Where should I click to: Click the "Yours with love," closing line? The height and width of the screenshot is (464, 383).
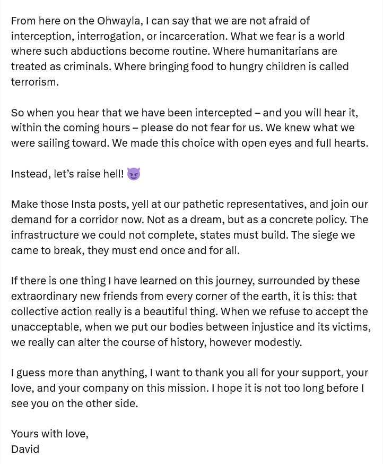(x=50, y=434)
